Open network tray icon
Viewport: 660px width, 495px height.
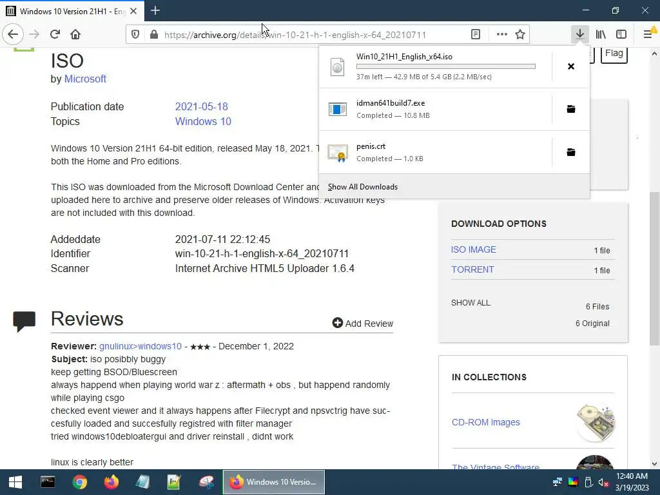[558, 482]
